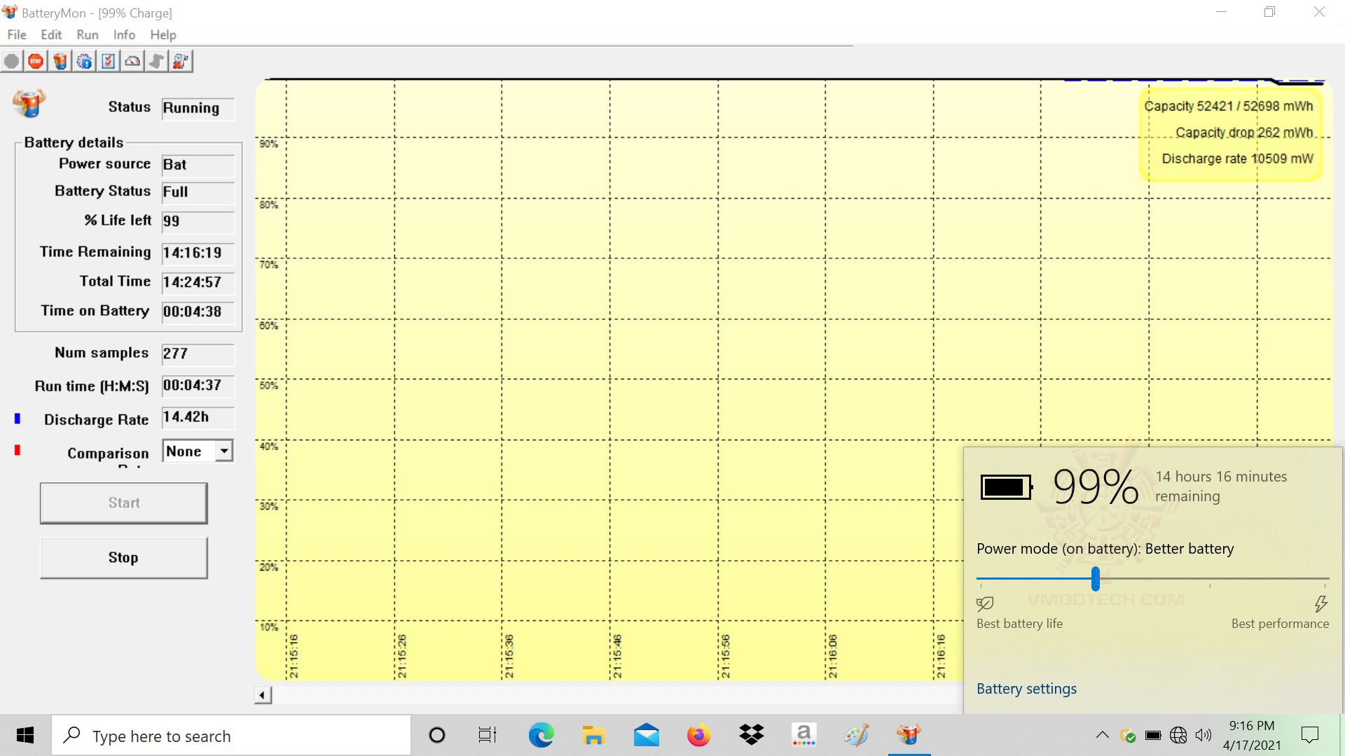Click the checklist configuration toolbar icon
This screenshot has height=756, width=1345.
(108, 62)
